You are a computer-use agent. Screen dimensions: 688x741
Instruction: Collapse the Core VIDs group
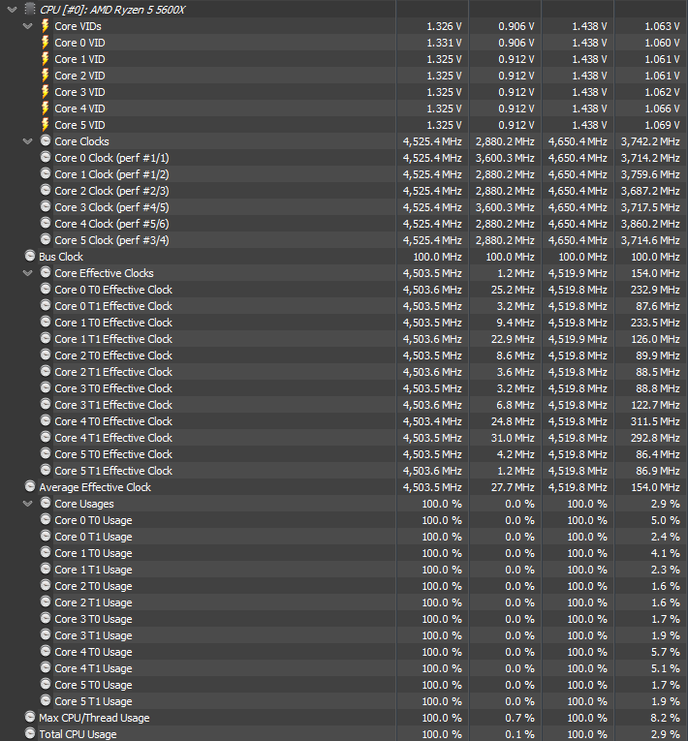pos(28,26)
